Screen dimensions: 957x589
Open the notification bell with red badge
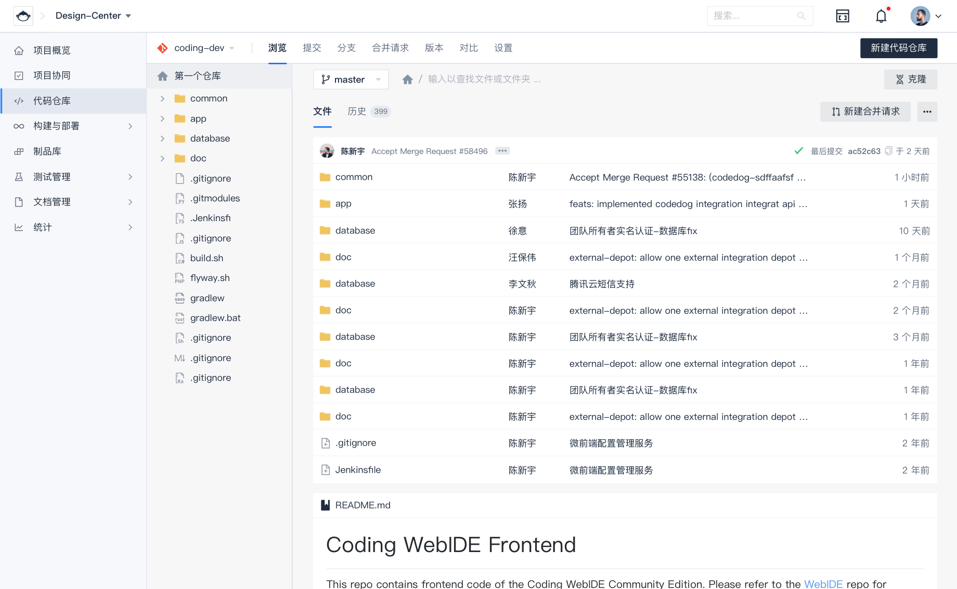[x=881, y=16]
